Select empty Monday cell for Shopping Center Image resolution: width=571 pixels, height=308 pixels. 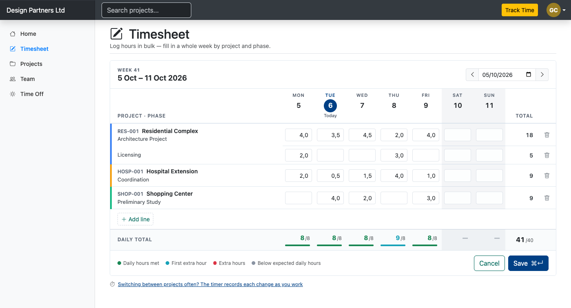coord(299,198)
